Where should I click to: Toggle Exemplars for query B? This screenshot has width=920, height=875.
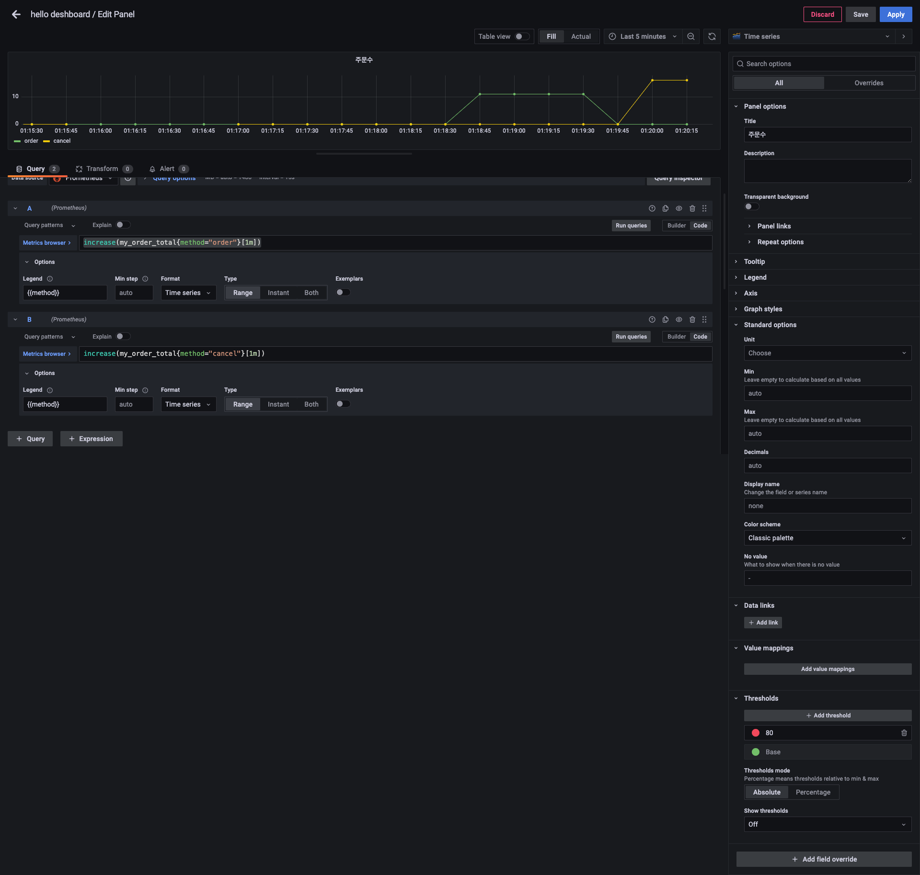coord(343,404)
